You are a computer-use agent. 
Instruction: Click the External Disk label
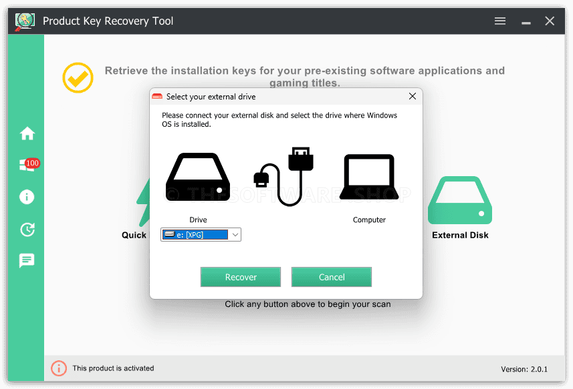pos(460,235)
